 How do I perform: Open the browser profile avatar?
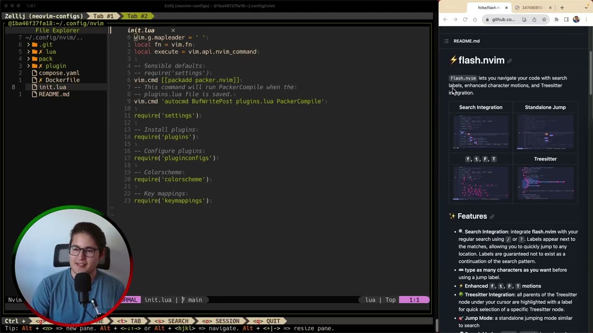(576, 19)
